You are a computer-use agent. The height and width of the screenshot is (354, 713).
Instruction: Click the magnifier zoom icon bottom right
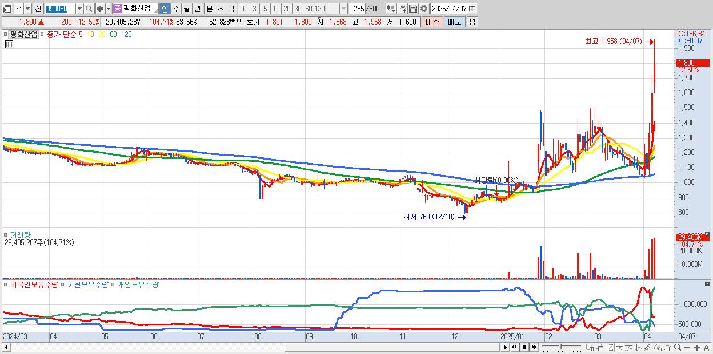pos(678,348)
